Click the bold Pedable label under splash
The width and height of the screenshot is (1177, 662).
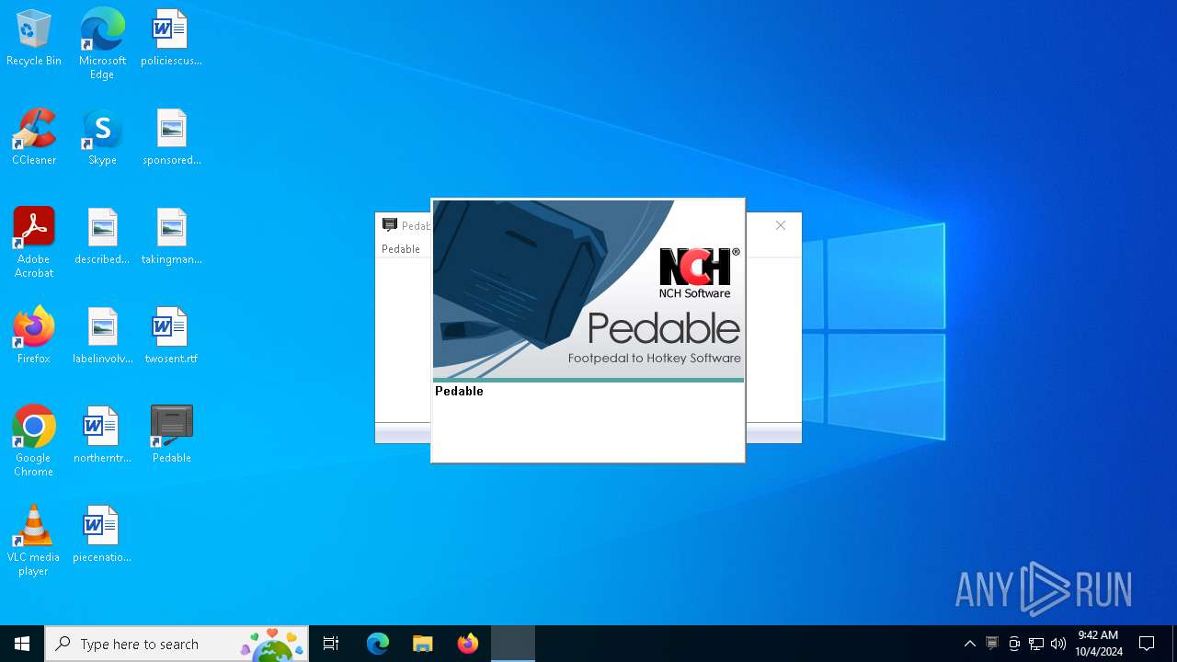[459, 391]
